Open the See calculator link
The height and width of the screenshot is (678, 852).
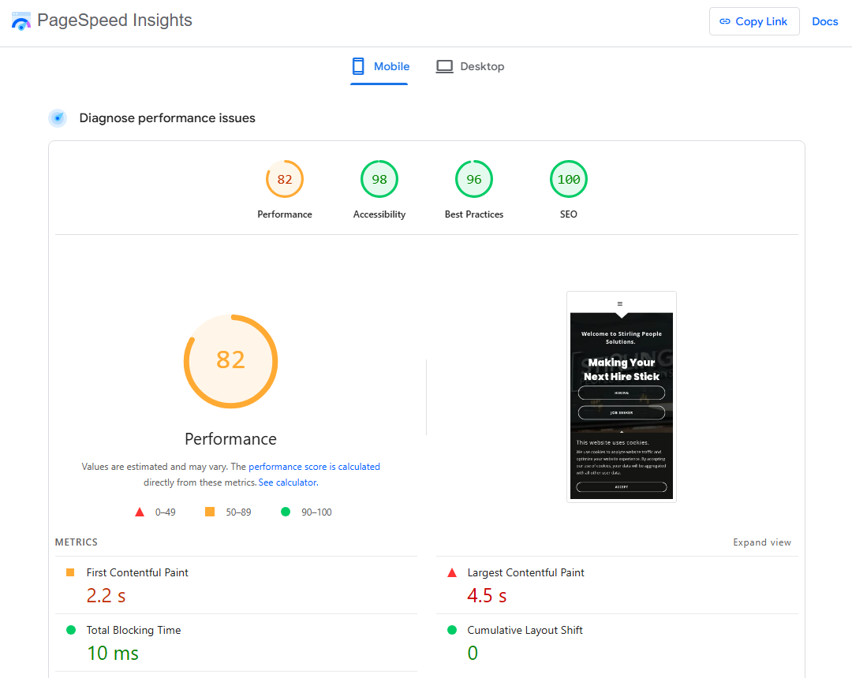(288, 482)
